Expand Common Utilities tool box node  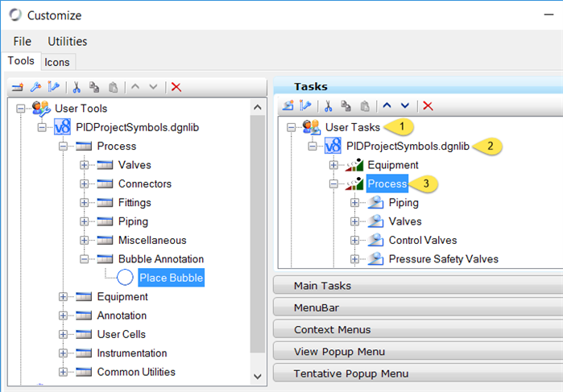(x=63, y=372)
